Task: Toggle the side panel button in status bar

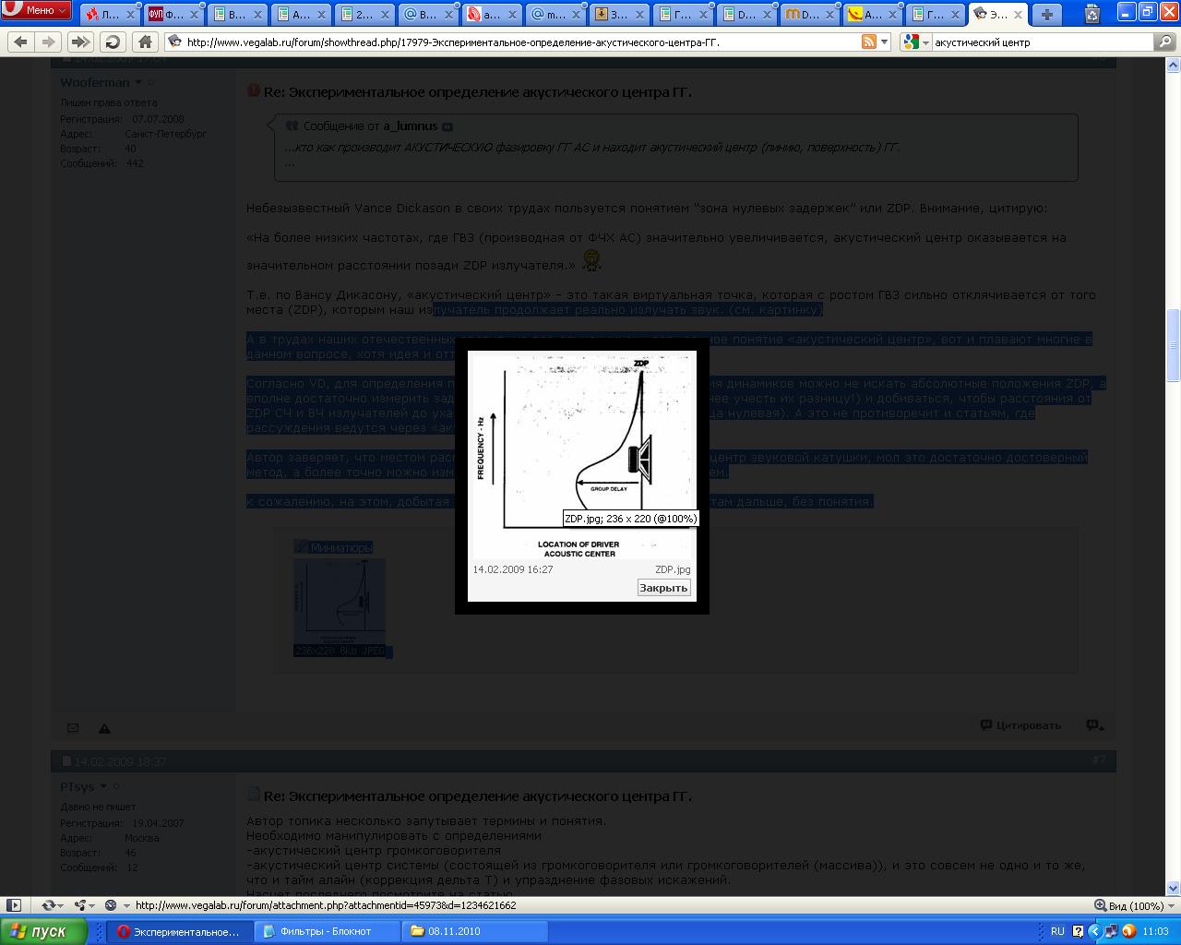Action: coord(14,905)
